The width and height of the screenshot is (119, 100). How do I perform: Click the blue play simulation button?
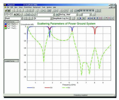coord(81,18)
